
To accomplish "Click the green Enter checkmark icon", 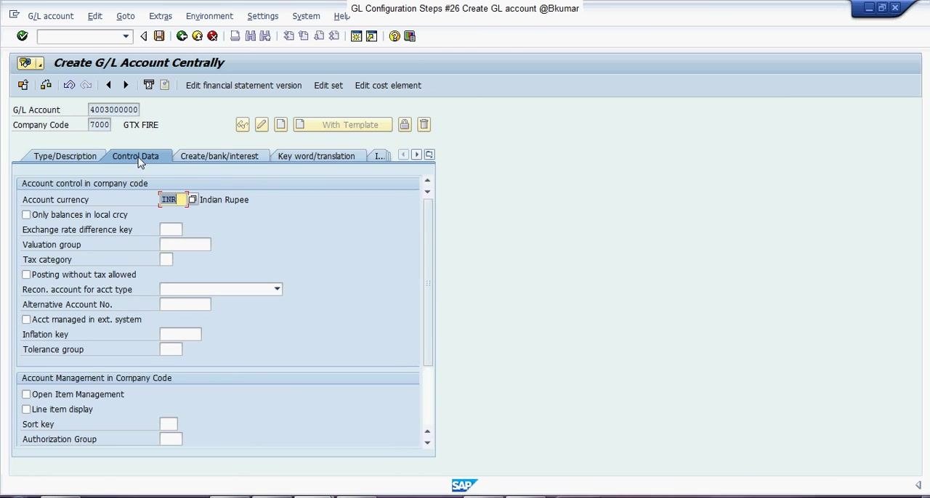I will [x=22, y=36].
